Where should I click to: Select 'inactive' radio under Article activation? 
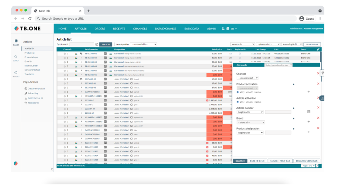(x=253, y=102)
